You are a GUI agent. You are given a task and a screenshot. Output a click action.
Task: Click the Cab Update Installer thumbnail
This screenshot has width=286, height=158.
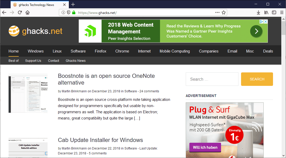point(28,148)
